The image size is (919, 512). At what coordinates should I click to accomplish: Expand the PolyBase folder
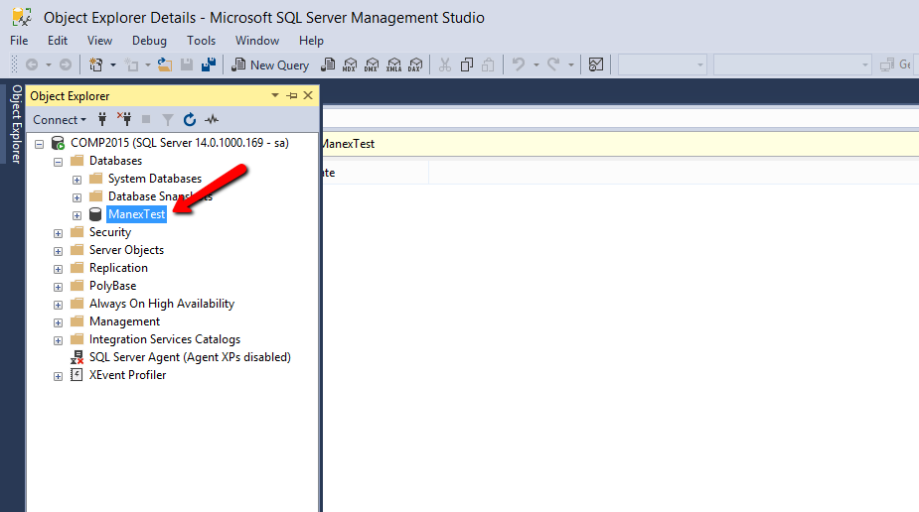coord(58,287)
